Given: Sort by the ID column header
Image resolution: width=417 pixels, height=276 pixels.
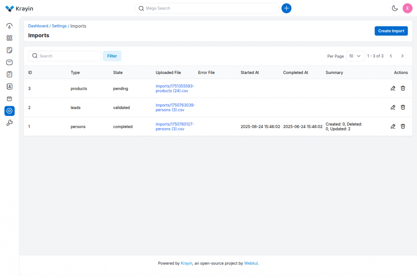Looking at the screenshot, I should (30, 72).
